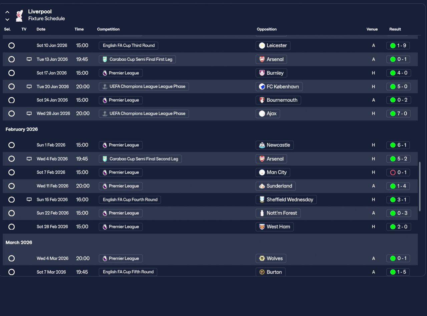
Task: Click the Champions League logo on the Tue 20 Jan row
Action: (x=105, y=86)
